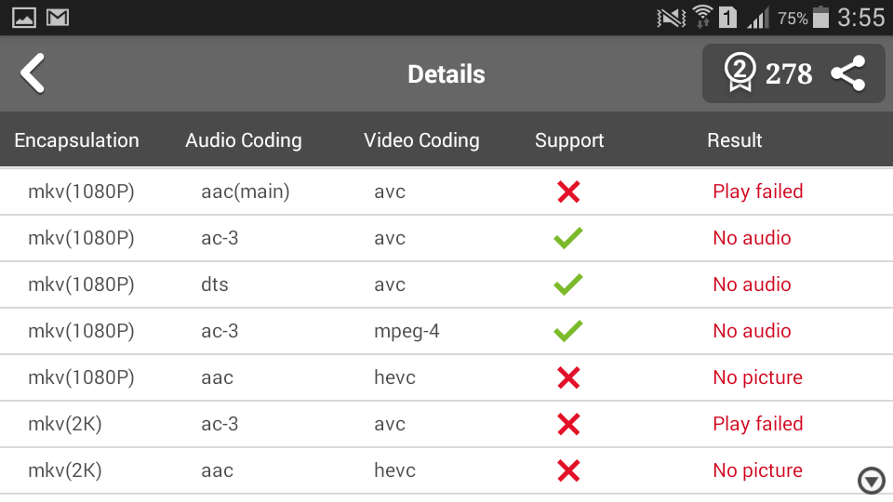Tap red X for mkv(1080P) aac(main) row
The height and width of the screenshot is (502, 893).
coord(568,192)
